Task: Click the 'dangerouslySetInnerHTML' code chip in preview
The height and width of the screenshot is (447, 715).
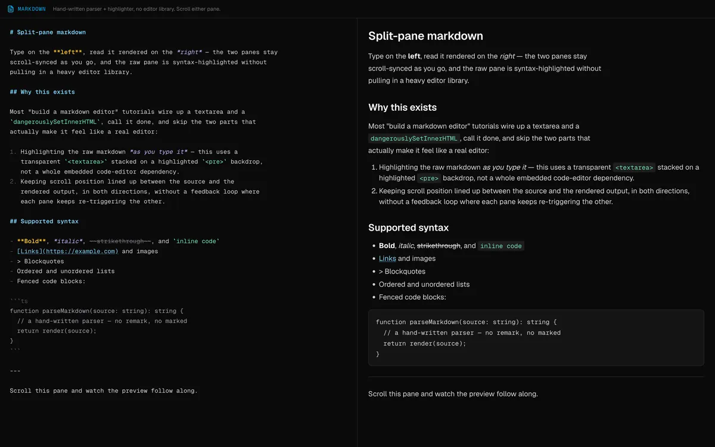Action: pos(414,138)
